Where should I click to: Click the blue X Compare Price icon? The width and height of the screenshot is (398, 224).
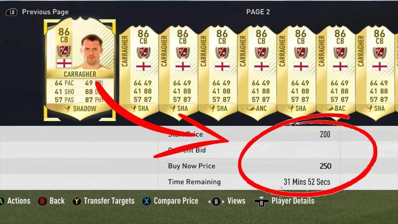pos(147,201)
